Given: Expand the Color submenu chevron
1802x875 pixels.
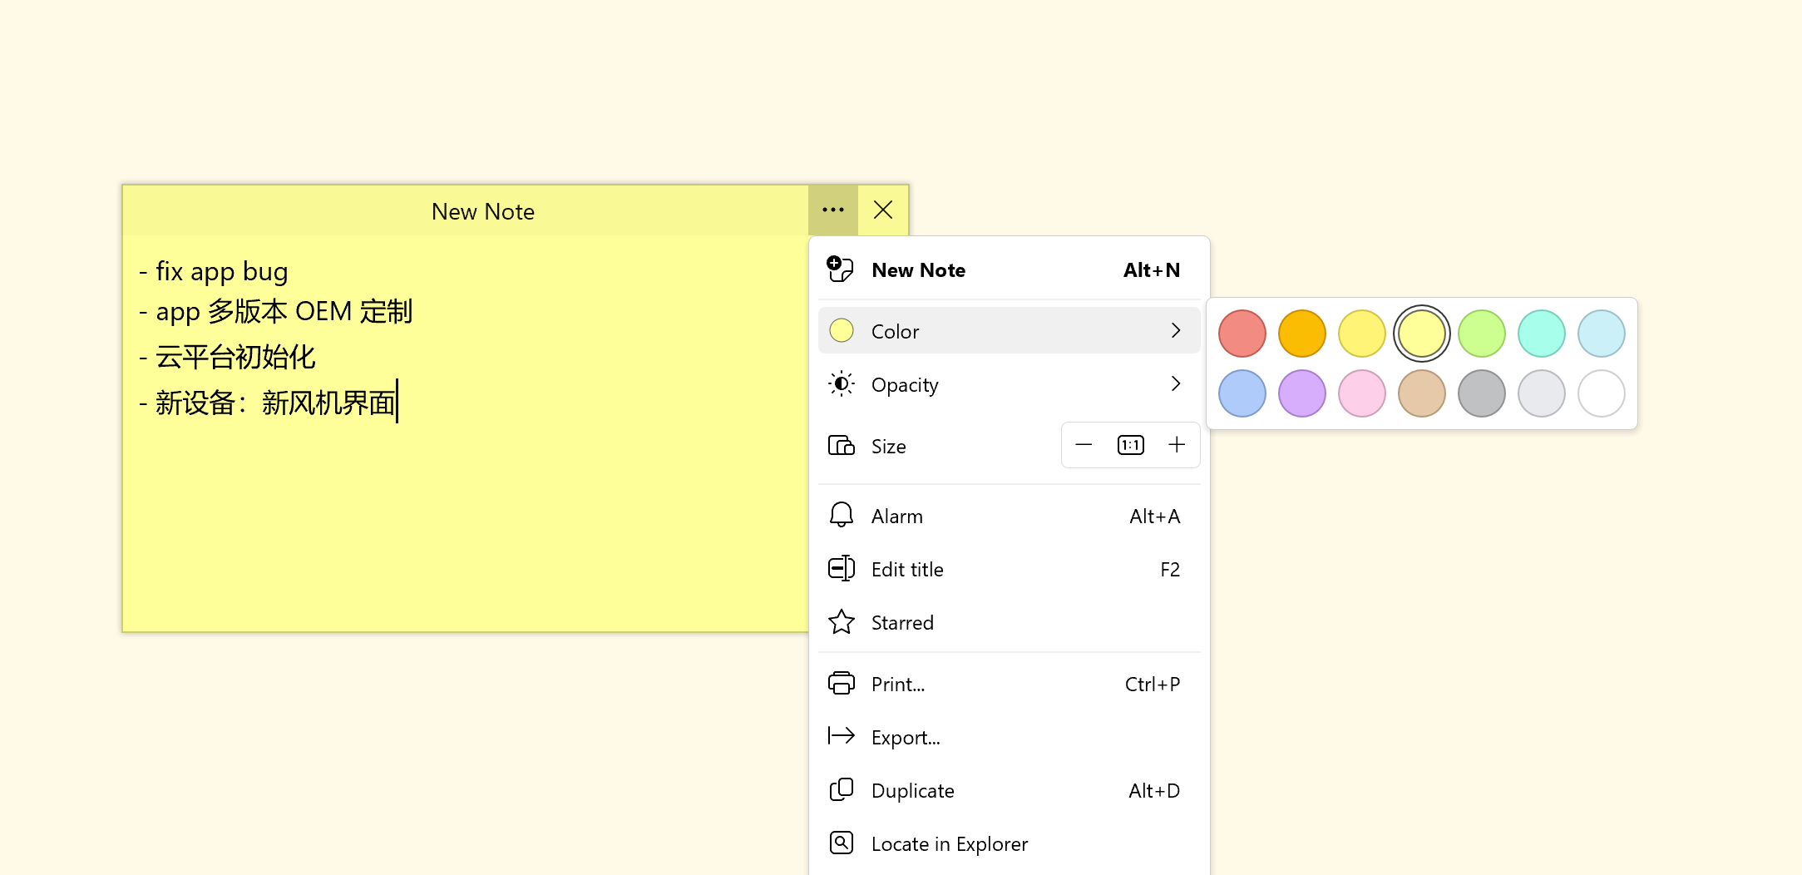Looking at the screenshot, I should coord(1175,330).
